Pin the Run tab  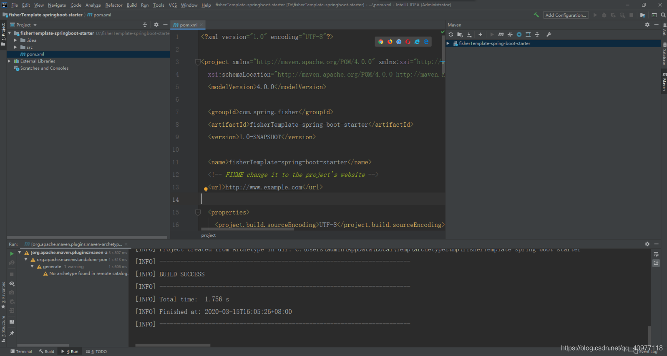12,333
